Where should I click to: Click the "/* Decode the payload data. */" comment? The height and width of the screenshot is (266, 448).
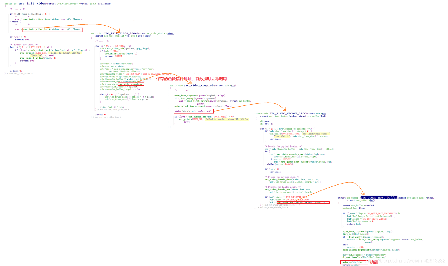tap(282, 177)
